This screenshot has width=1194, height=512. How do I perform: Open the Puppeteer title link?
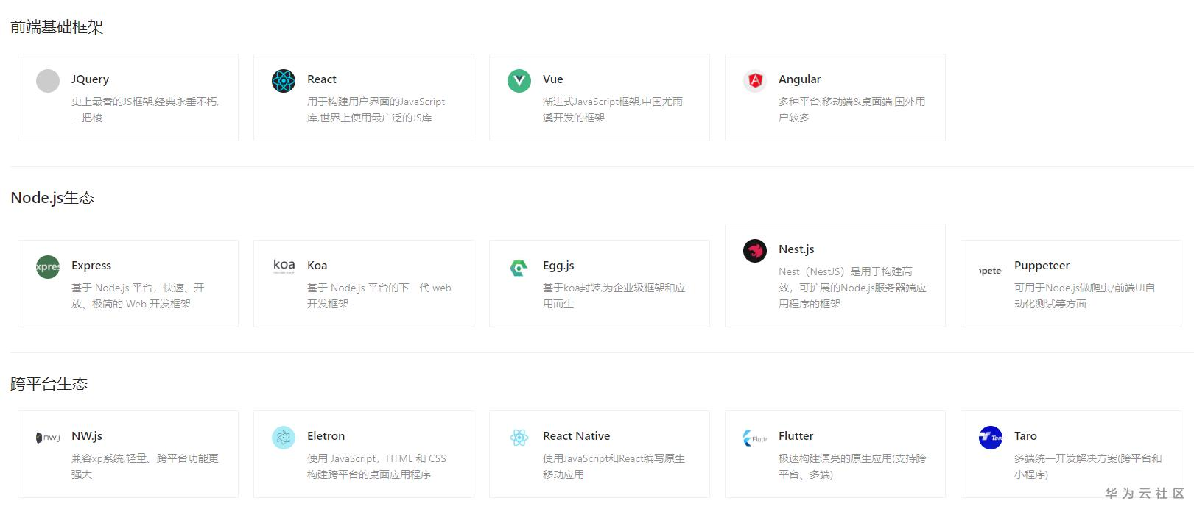[x=1042, y=266]
